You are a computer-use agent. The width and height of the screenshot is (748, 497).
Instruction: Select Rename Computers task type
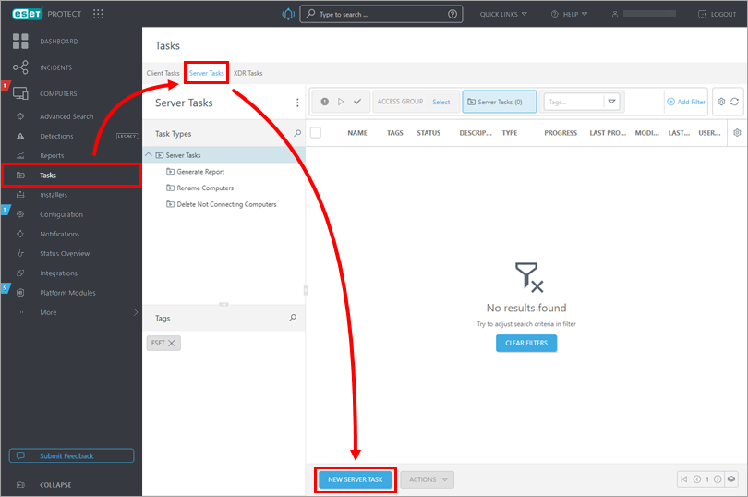pyautogui.click(x=205, y=188)
